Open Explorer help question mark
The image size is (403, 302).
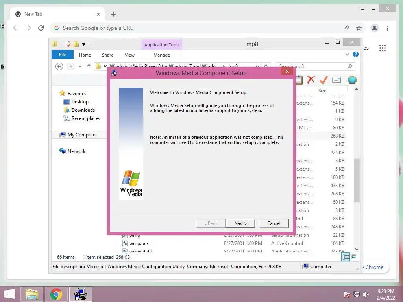[x=356, y=54]
